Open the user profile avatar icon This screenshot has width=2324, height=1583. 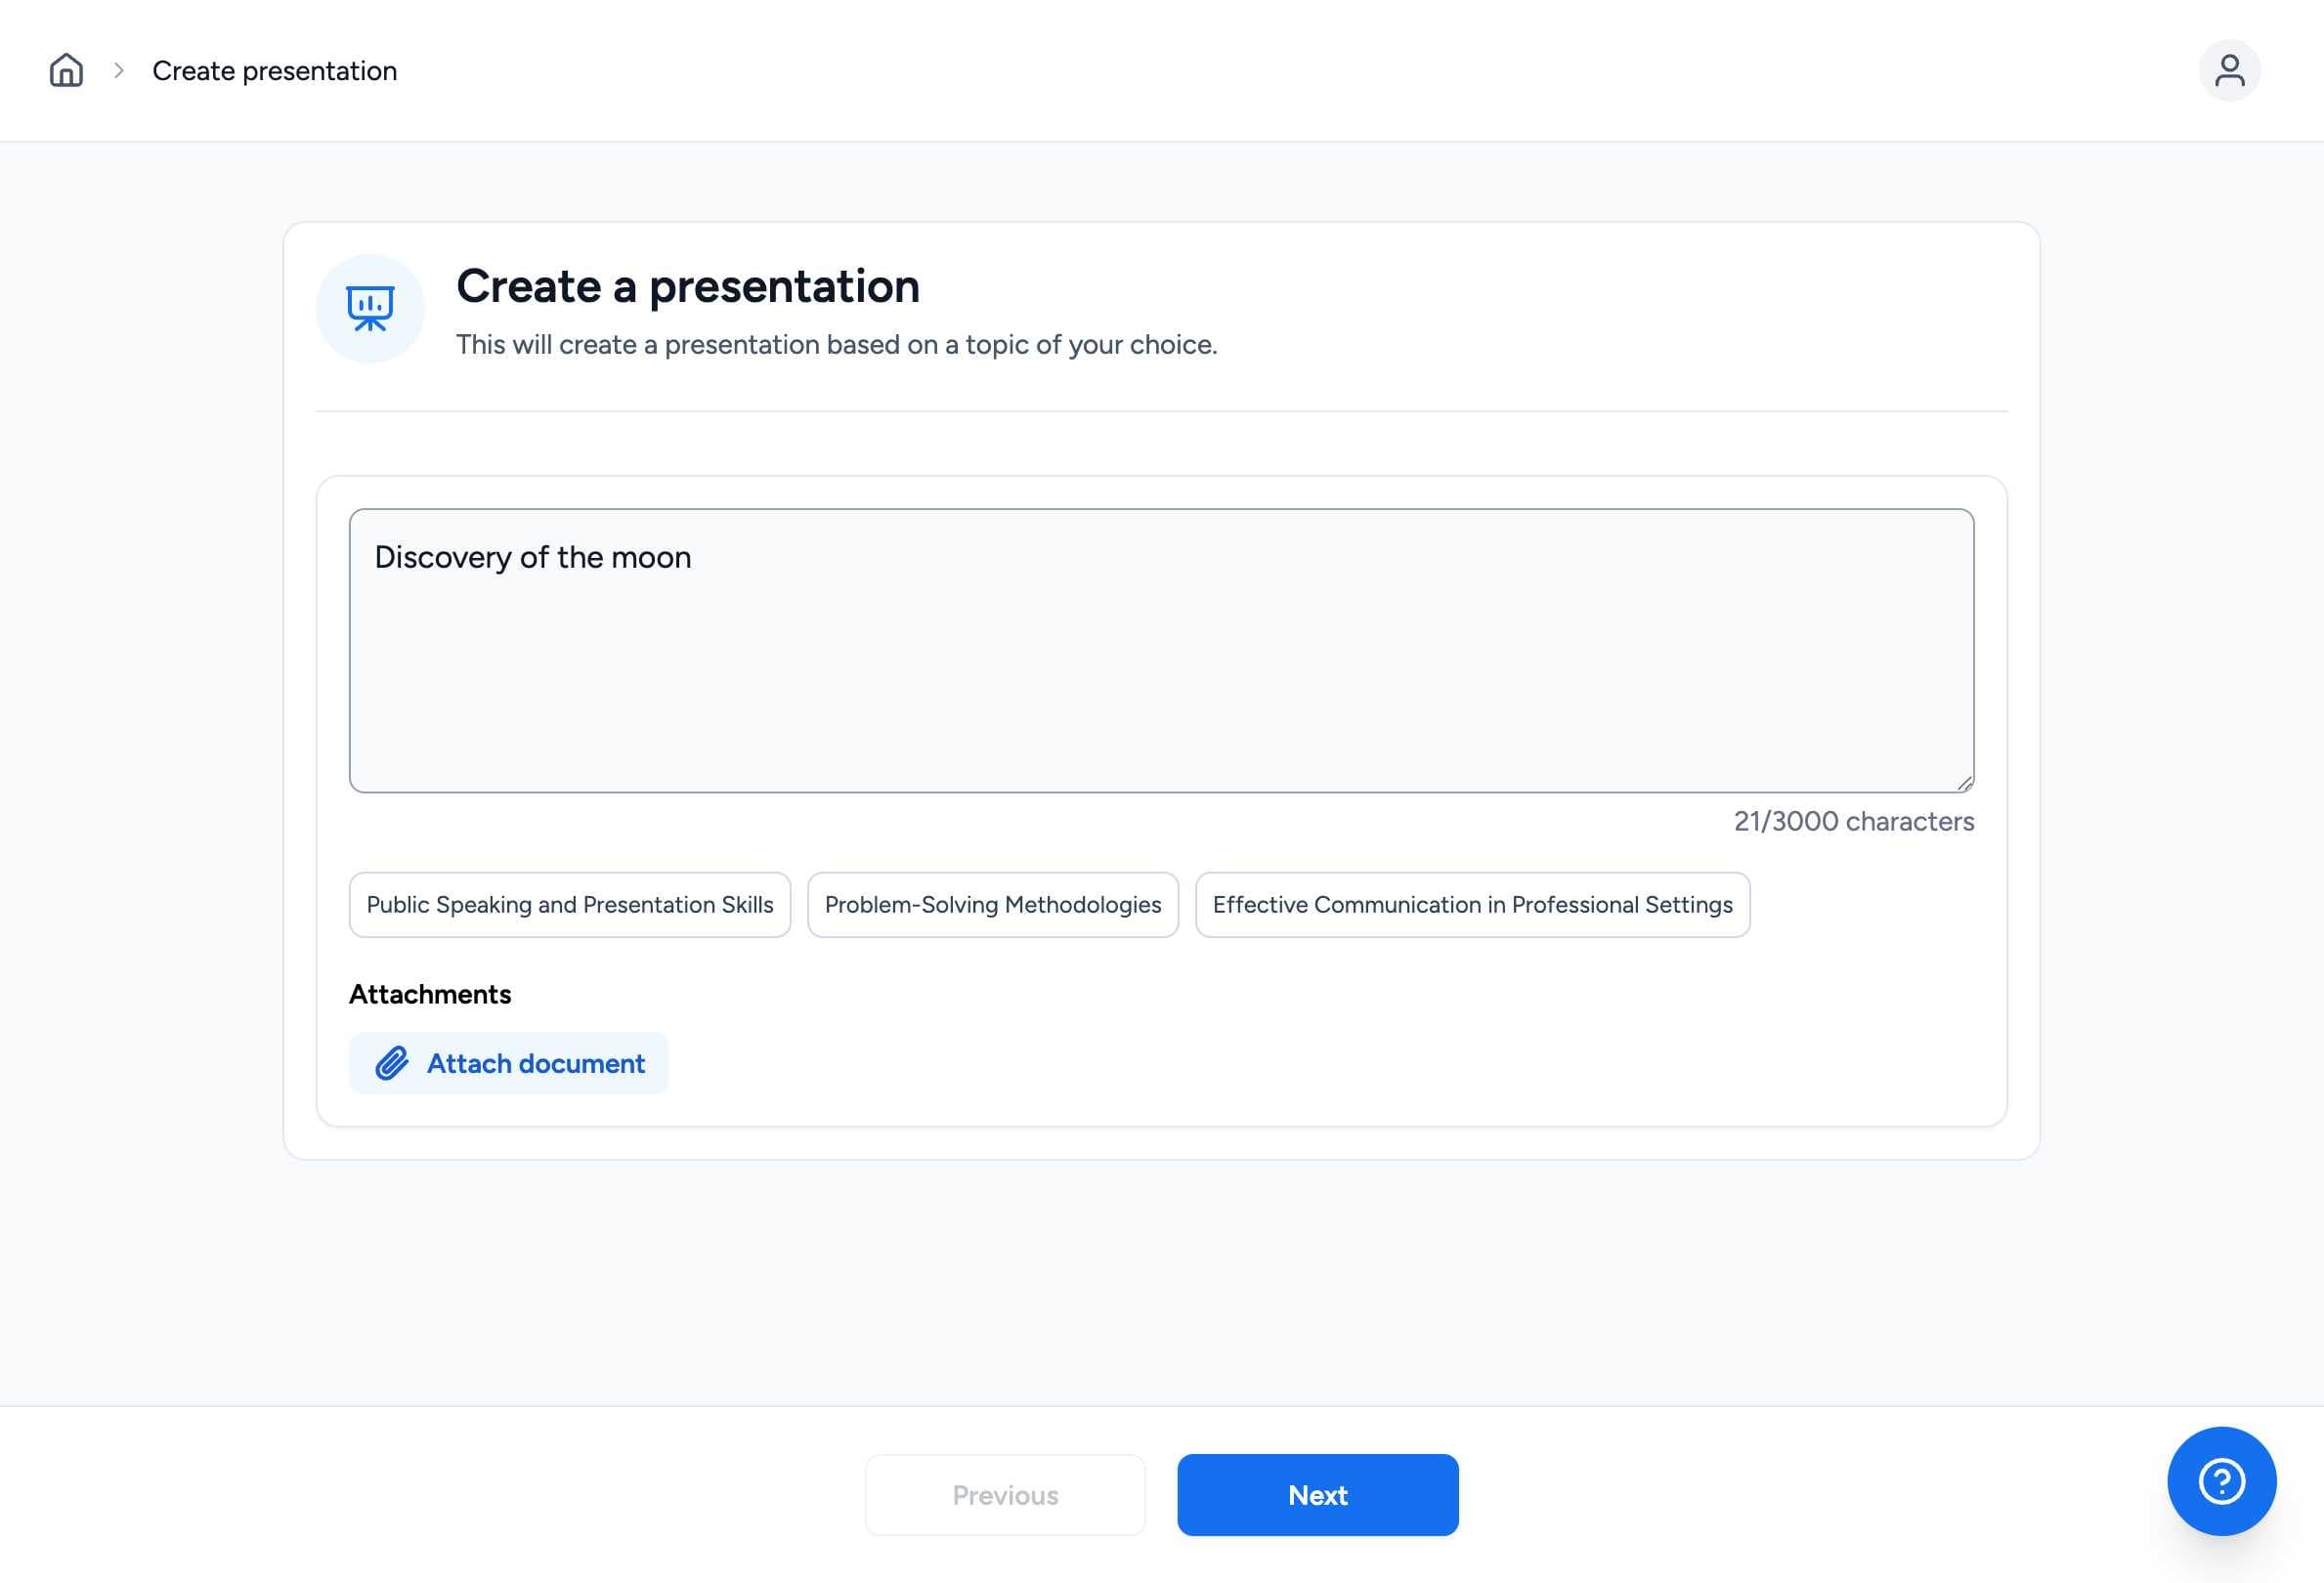click(2229, 70)
